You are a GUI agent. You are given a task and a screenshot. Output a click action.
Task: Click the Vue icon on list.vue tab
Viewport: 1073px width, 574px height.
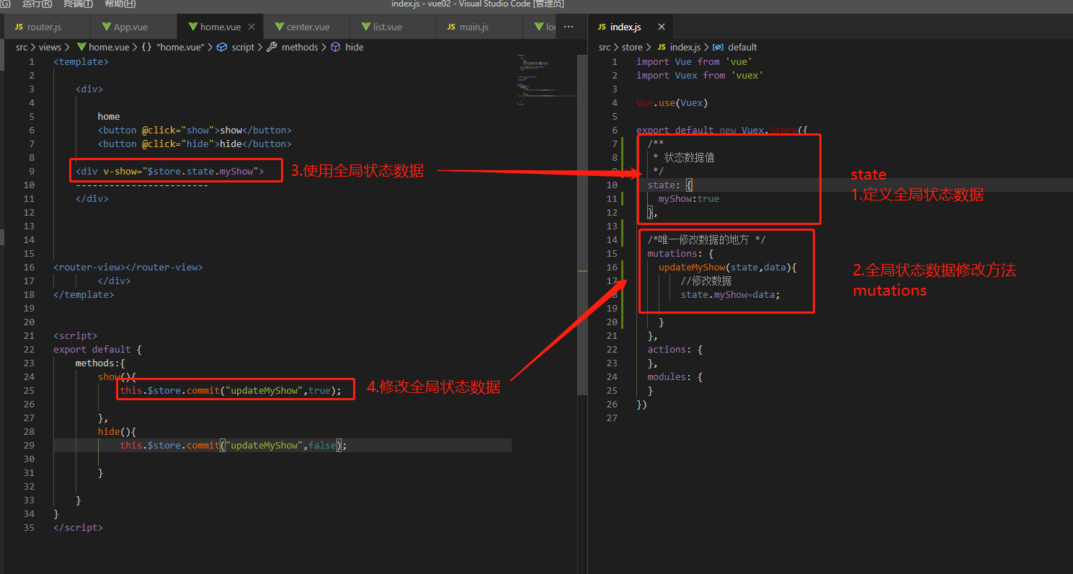[x=365, y=27]
